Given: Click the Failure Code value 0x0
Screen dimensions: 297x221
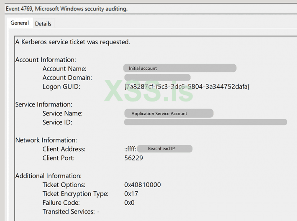Looking at the screenshot, I should pos(129,203).
